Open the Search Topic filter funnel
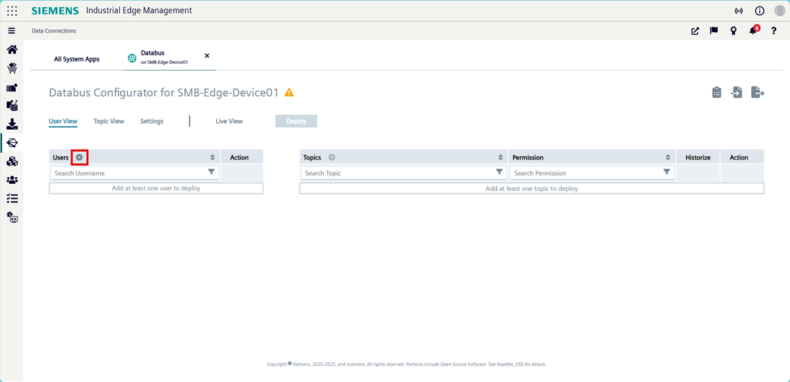This screenshot has height=382, width=790. point(500,173)
